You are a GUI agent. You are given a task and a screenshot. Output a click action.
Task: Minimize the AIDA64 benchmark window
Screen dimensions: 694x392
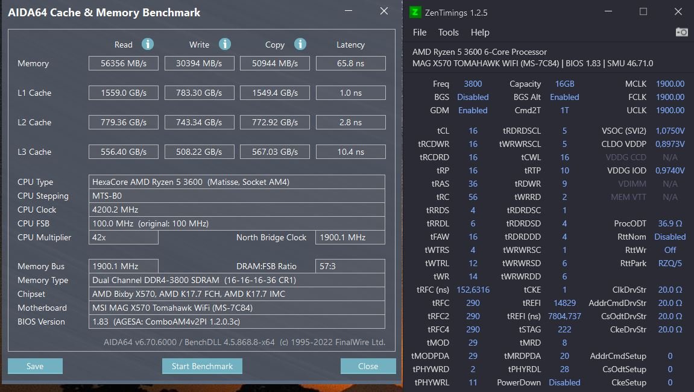[x=349, y=11]
